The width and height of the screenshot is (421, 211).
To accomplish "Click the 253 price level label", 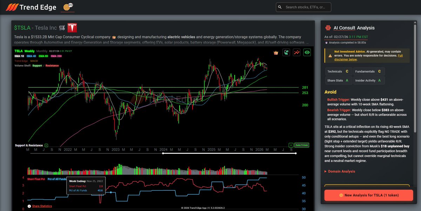I will (305, 93).
